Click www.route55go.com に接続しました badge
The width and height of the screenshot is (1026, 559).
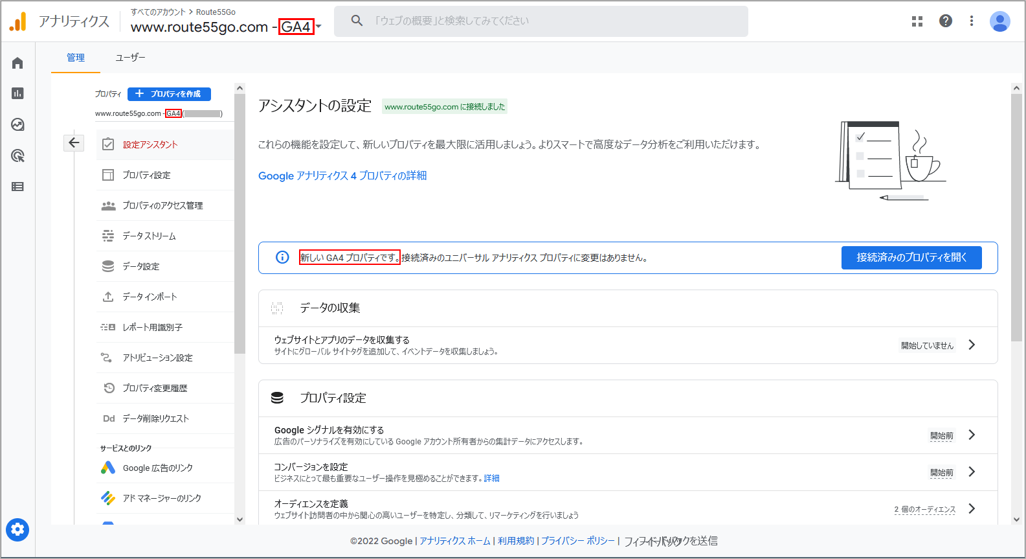tap(445, 107)
